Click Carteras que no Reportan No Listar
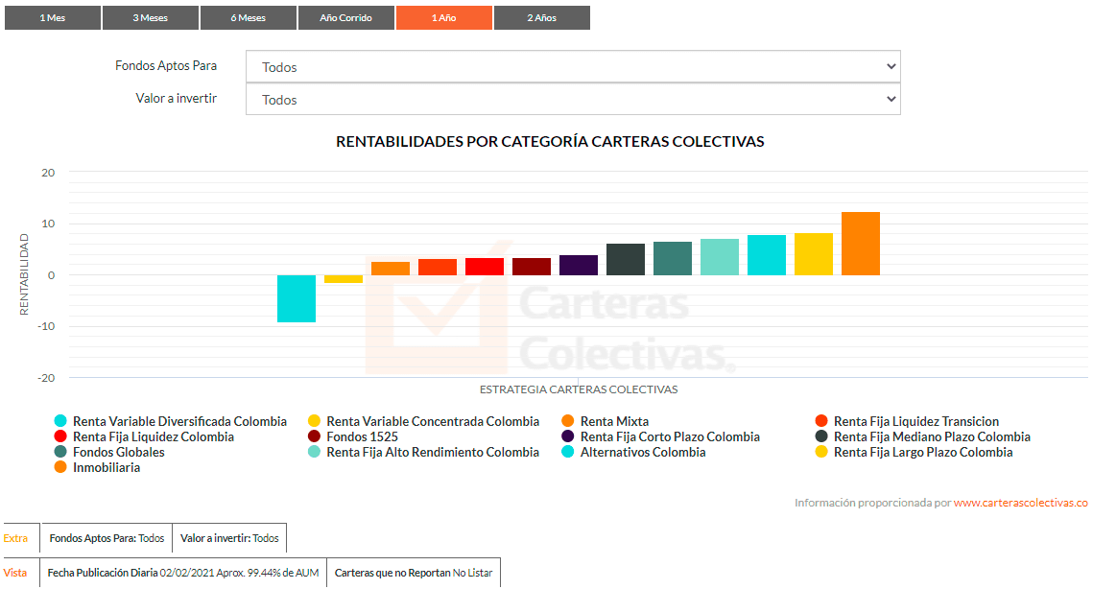The image size is (1093, 589). click(414, 573)
